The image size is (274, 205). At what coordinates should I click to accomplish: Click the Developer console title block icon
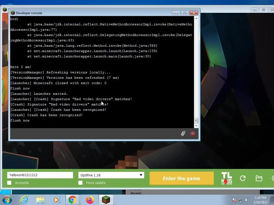coord(13,13)
